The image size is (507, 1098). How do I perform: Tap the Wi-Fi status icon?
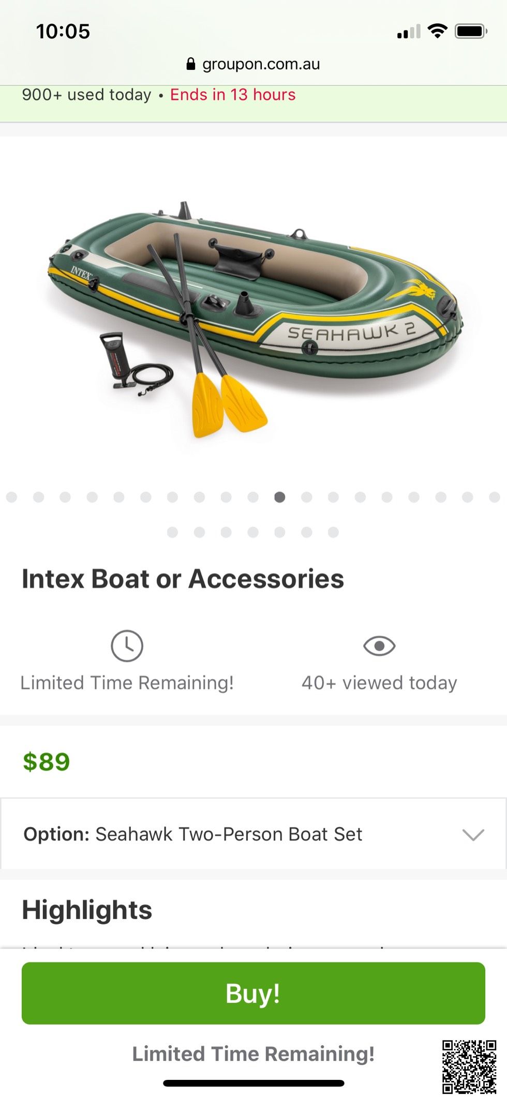pyautogui.click(x=438, y=32)
